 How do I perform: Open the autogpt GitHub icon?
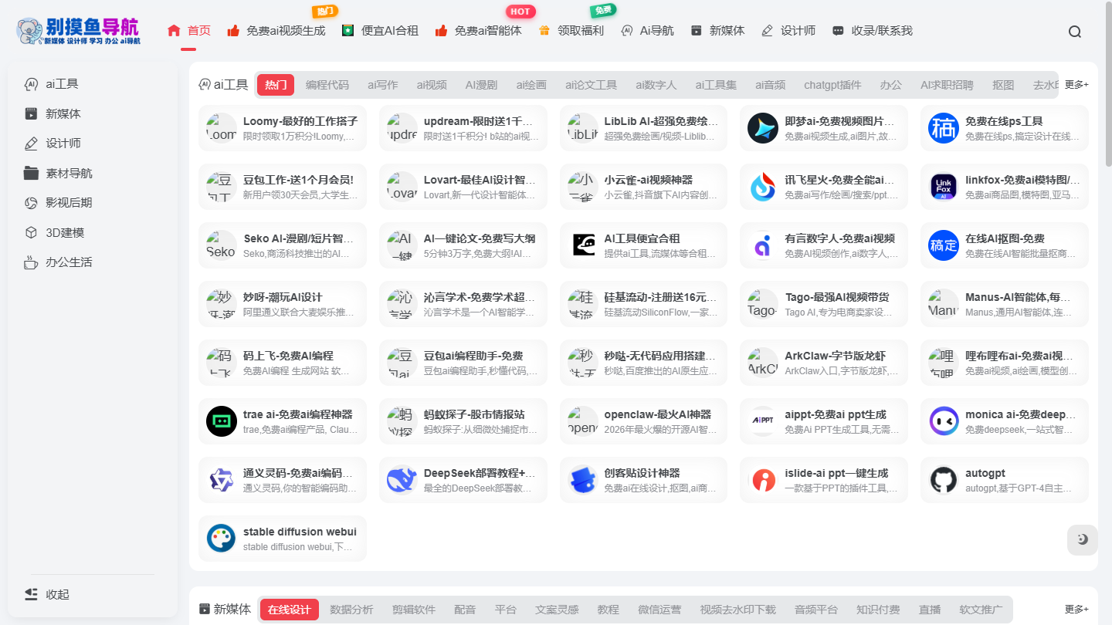944,480
